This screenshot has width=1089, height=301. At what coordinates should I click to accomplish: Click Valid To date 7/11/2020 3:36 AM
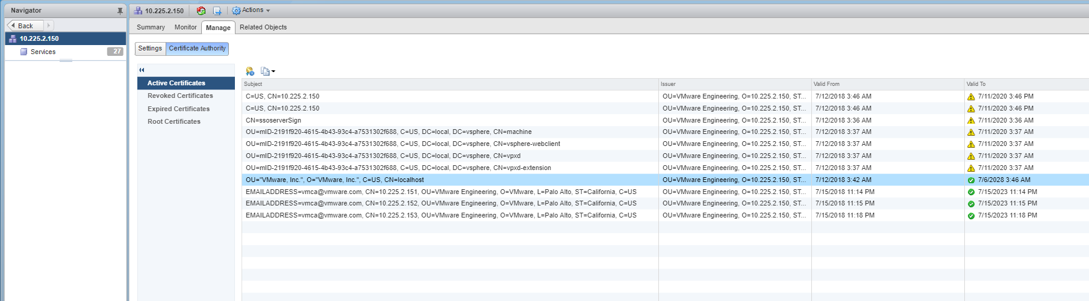tap(1006, 120)
